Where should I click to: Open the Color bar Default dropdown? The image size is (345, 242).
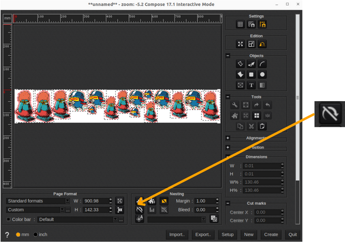click(77, 220)
